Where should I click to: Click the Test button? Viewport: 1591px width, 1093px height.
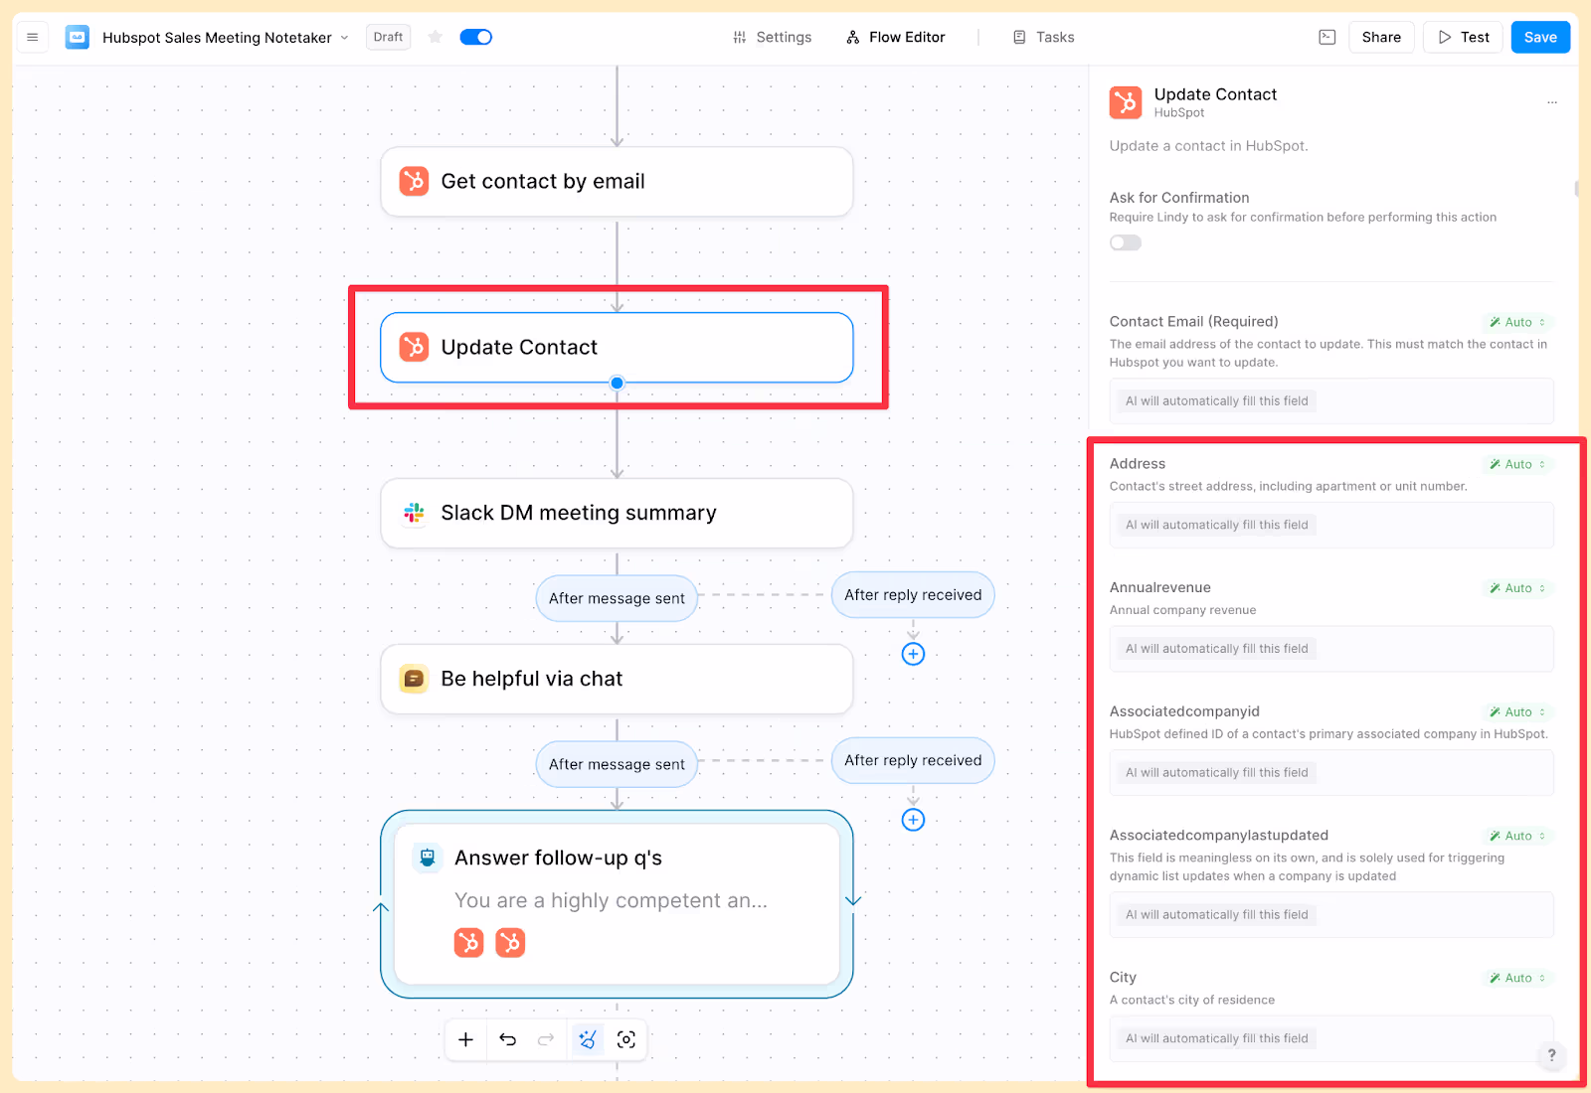tap(1463, 37)
